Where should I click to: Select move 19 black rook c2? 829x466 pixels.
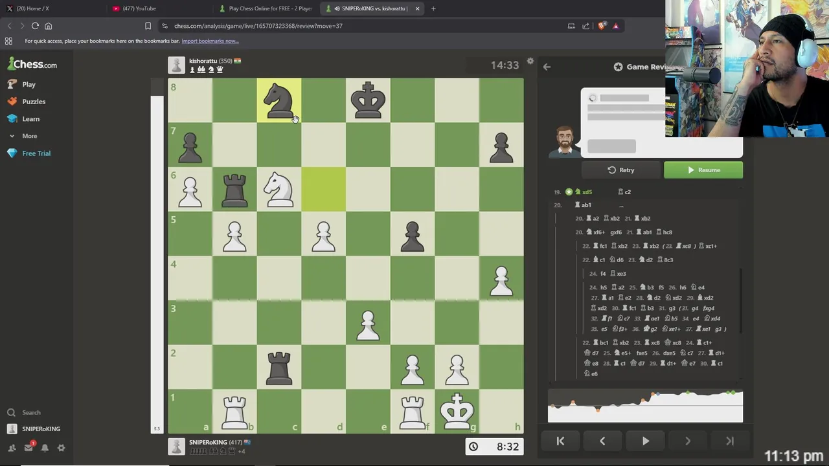click(624, 192)
